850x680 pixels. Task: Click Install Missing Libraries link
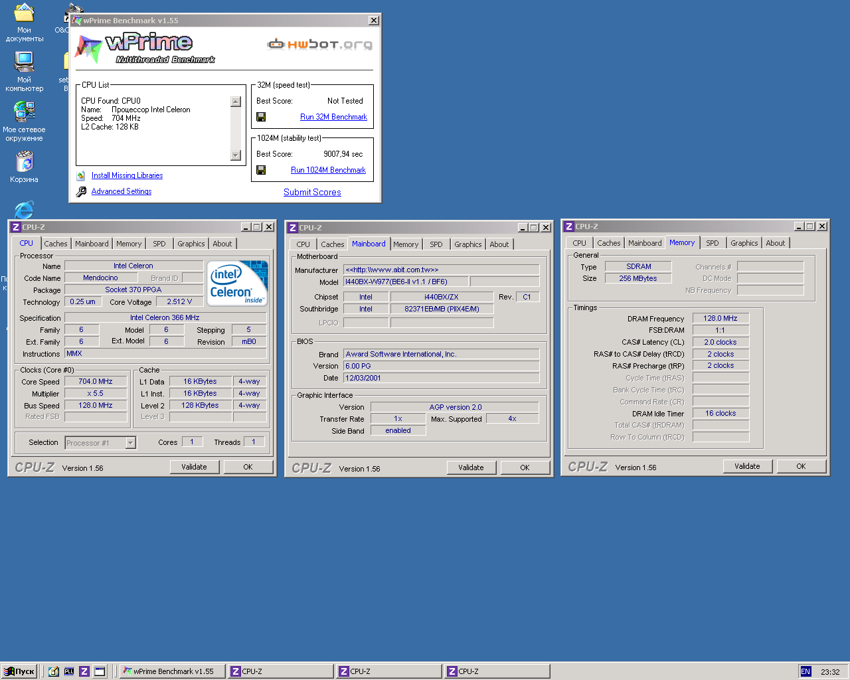point(127,175)
